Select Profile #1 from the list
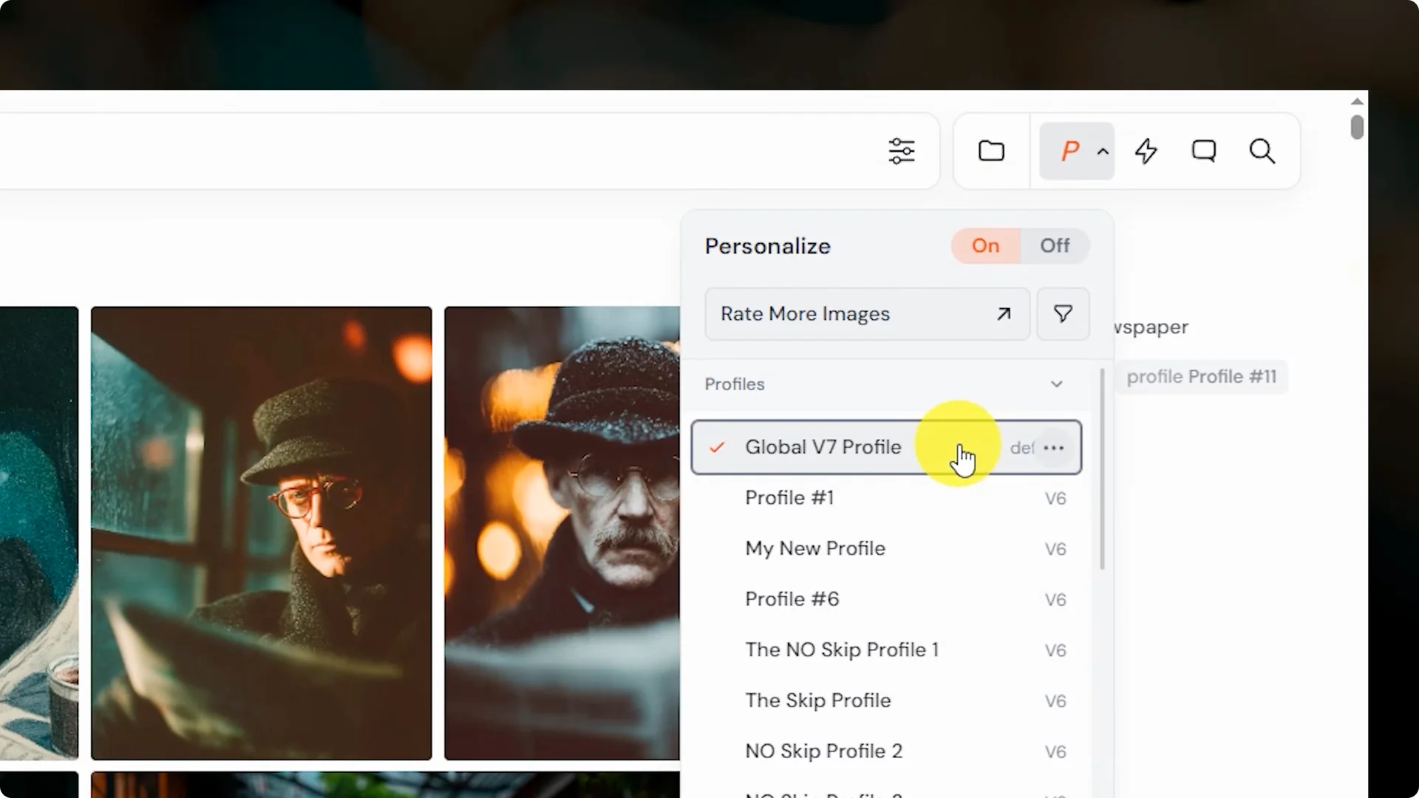1419x798 pixels. point(789,497)
